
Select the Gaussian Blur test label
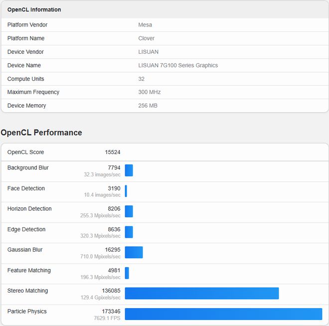click(24, 250)
